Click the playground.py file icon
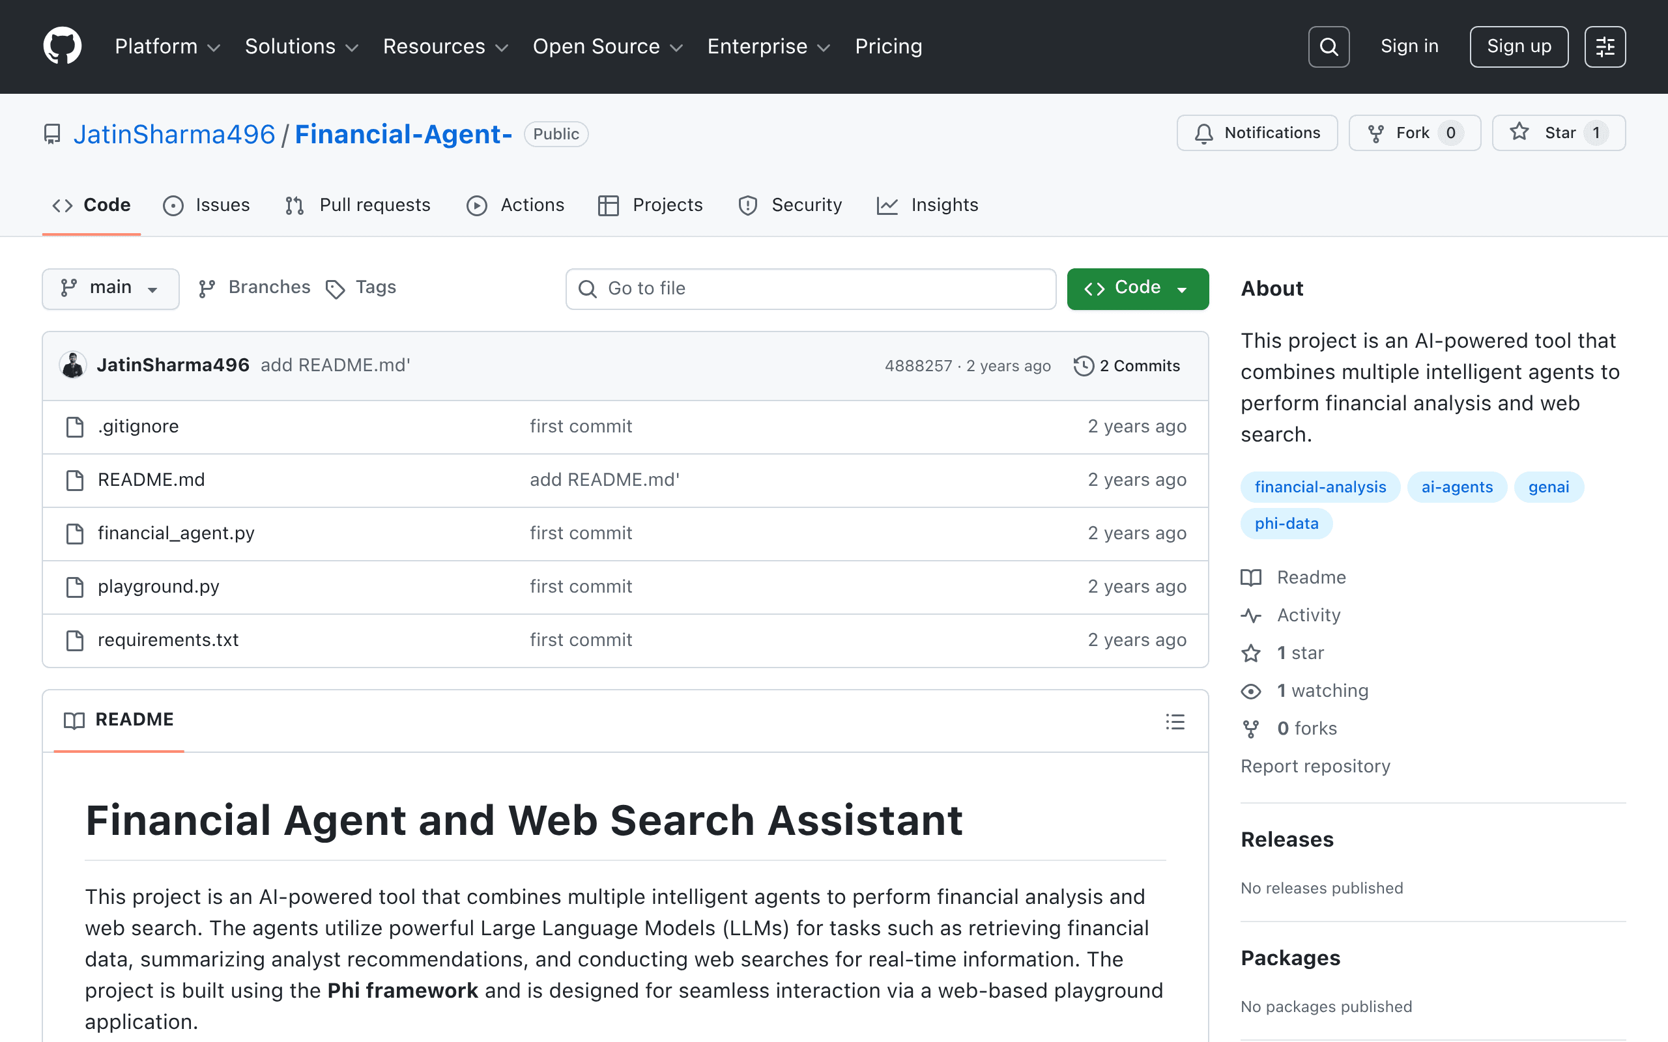Viewport: 1668px width, 1042px height. (74, 587)
